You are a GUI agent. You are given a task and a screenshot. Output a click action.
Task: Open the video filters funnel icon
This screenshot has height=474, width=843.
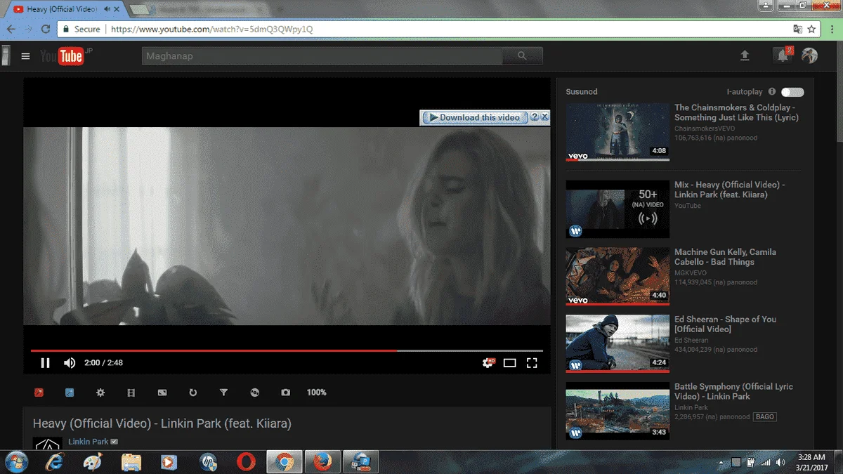(224, 393)
